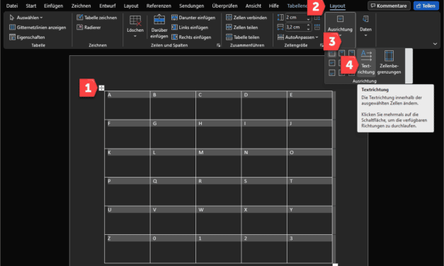
Task: Switch to the Sendungen tab
Action: (191, 6)
